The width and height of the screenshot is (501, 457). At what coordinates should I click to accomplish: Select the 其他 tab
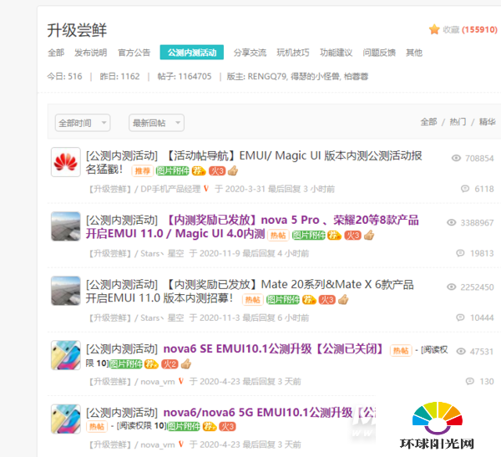[x=414, y=53]
